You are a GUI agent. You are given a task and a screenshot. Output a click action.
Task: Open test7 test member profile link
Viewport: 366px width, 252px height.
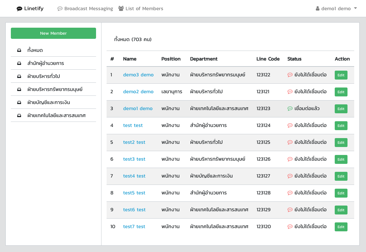click(x=134, y=227)
